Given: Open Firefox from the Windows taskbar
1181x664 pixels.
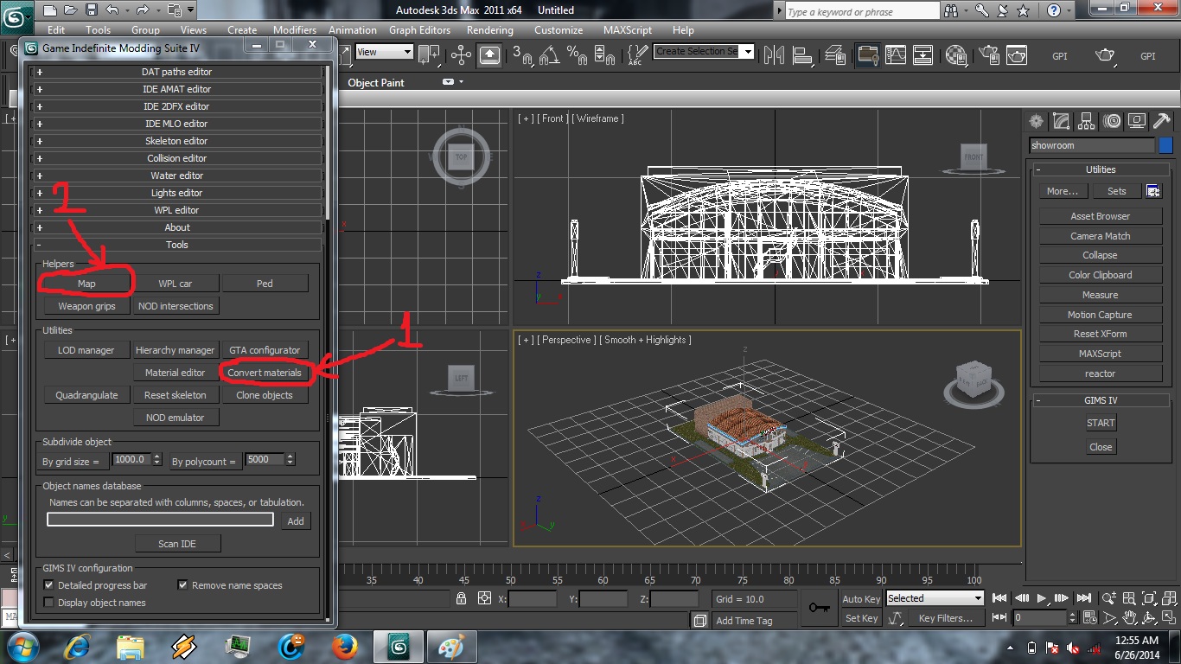Looking at the screenshot, I should click(345, 646).
